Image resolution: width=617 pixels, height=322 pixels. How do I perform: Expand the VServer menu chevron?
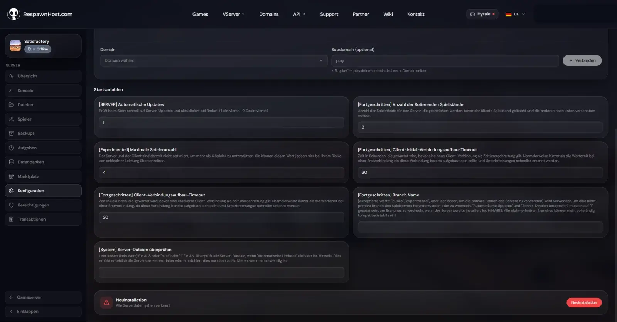[x=243, y=14]
